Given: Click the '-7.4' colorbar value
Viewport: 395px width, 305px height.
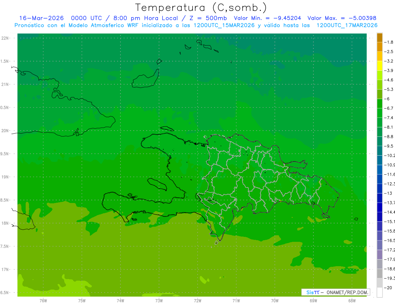Looking at the screenshot, I should pyautogui.click(x=389, y=118).
